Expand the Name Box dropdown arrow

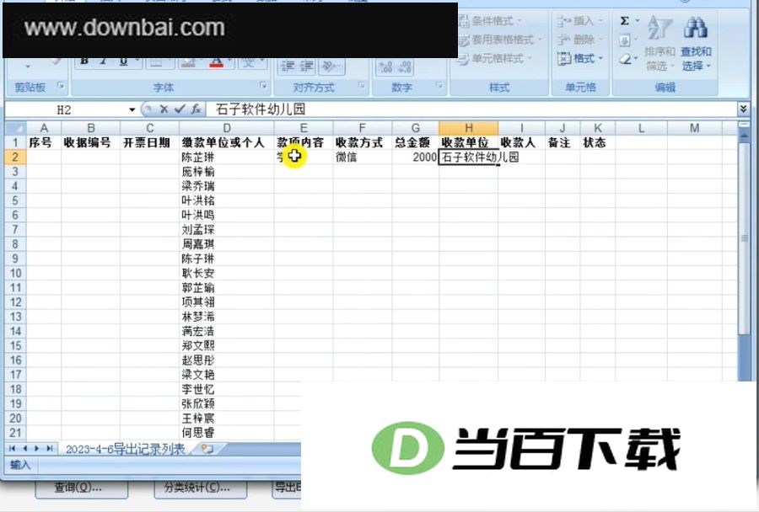coord(132,109)
